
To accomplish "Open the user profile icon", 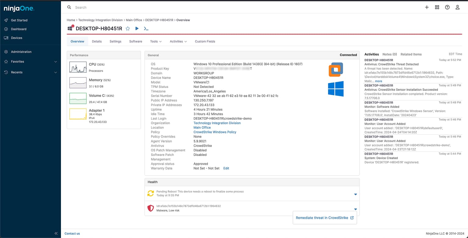I will tap(457, 7).
